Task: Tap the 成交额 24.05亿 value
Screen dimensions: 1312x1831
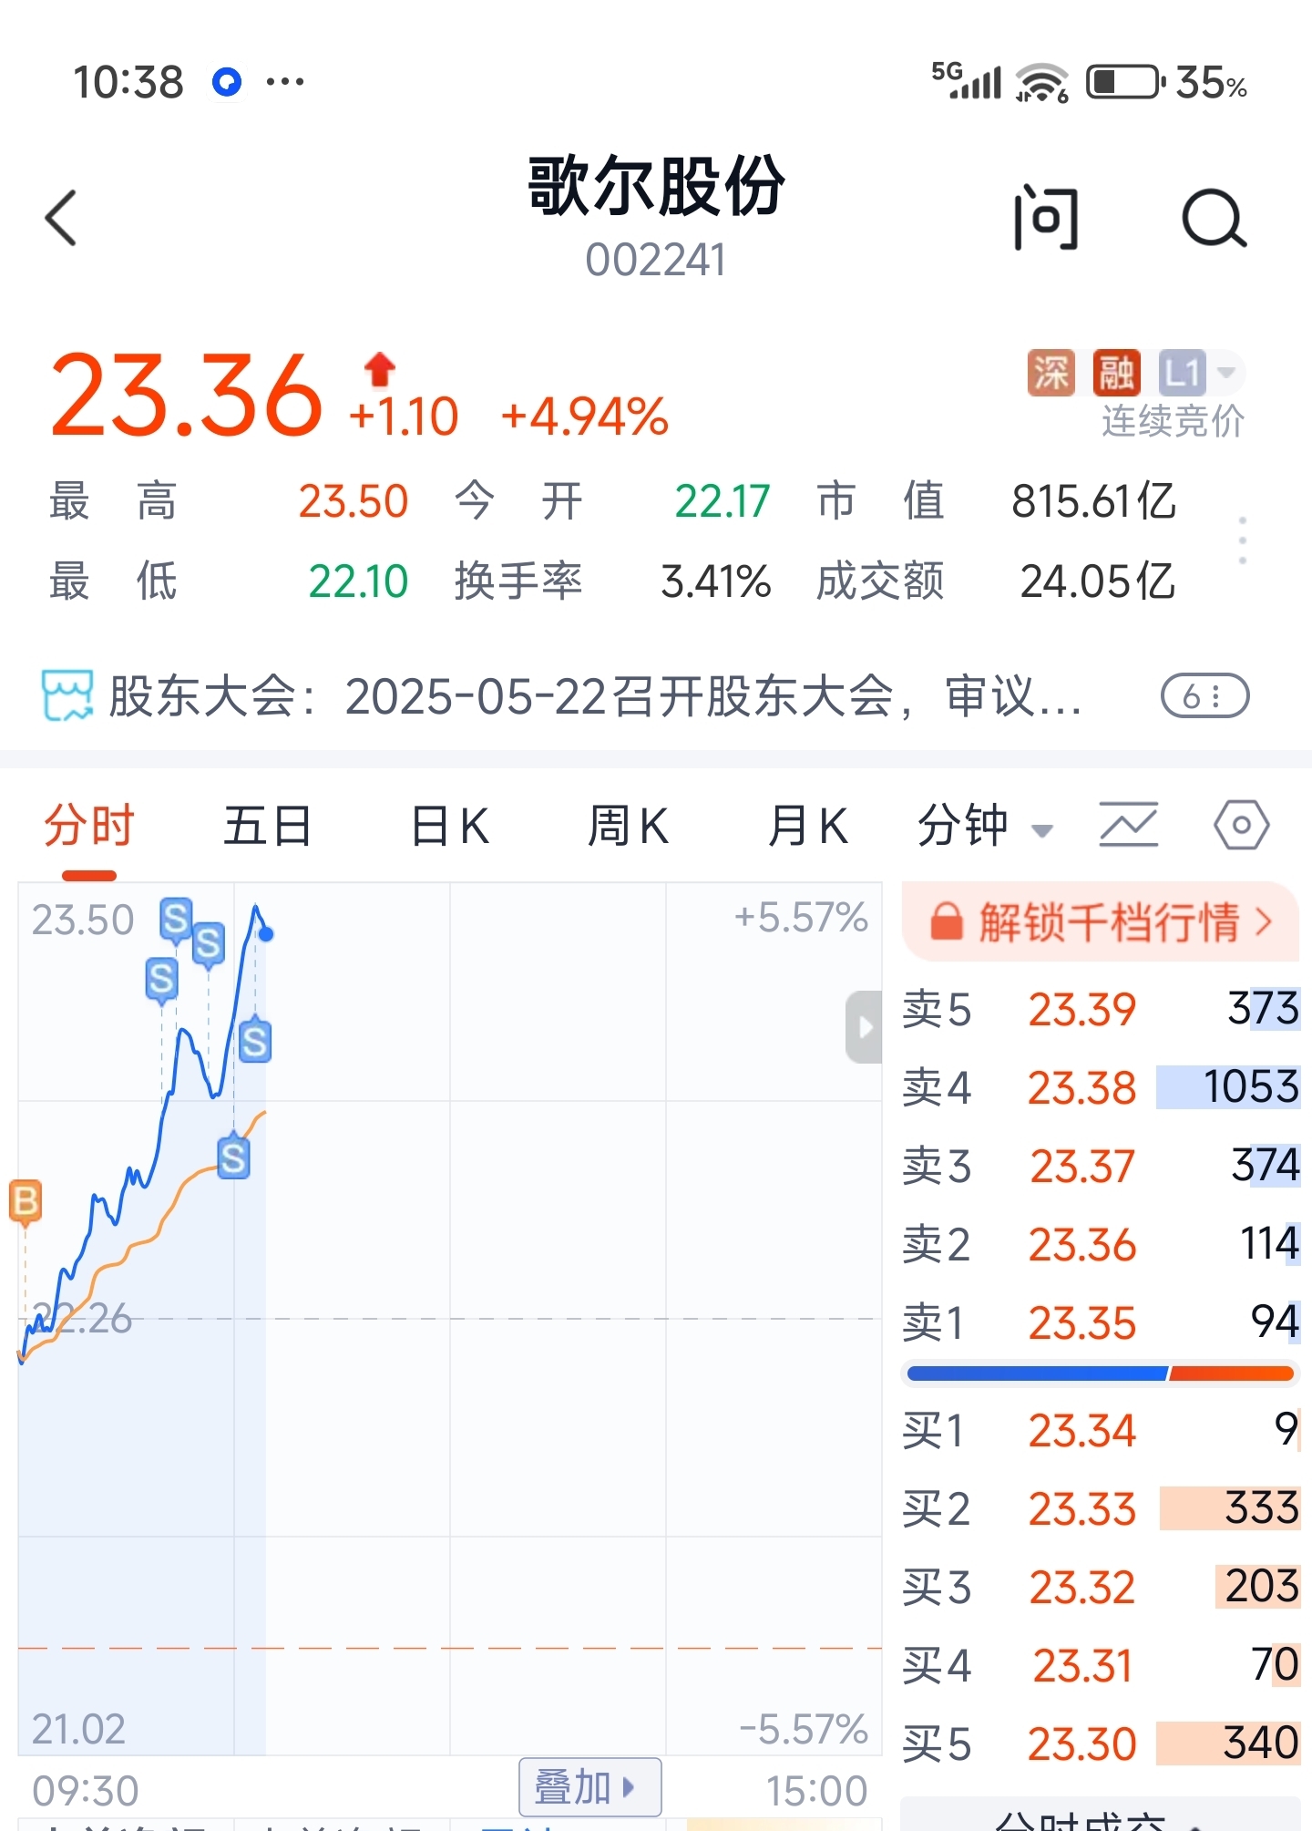Action: coord(1098,581)
